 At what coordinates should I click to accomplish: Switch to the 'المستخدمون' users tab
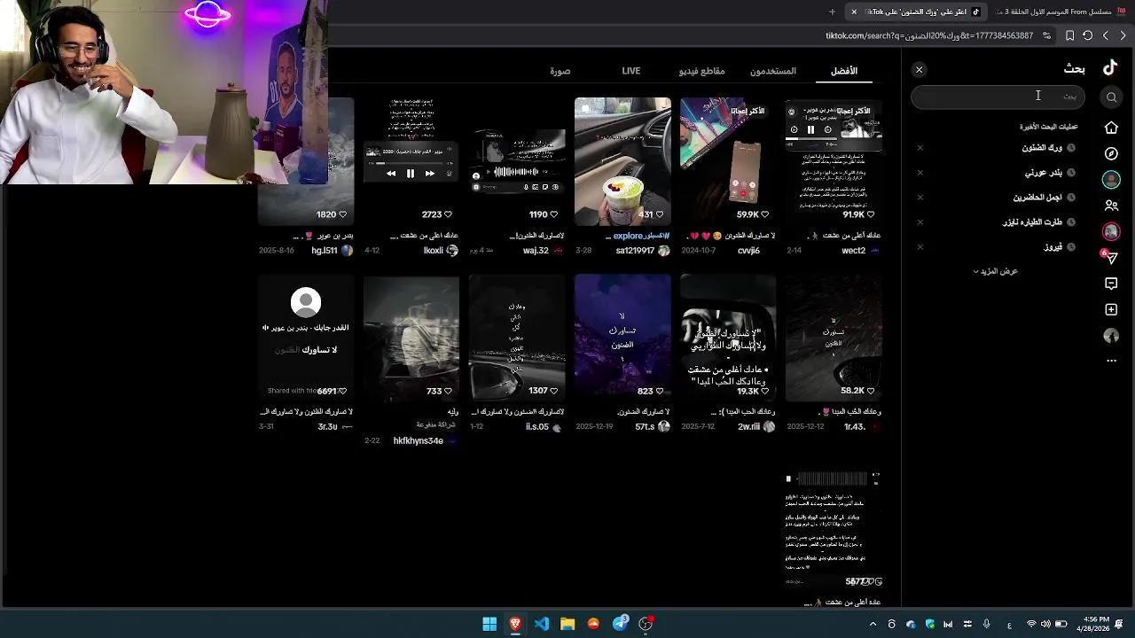tap(773, 71)
